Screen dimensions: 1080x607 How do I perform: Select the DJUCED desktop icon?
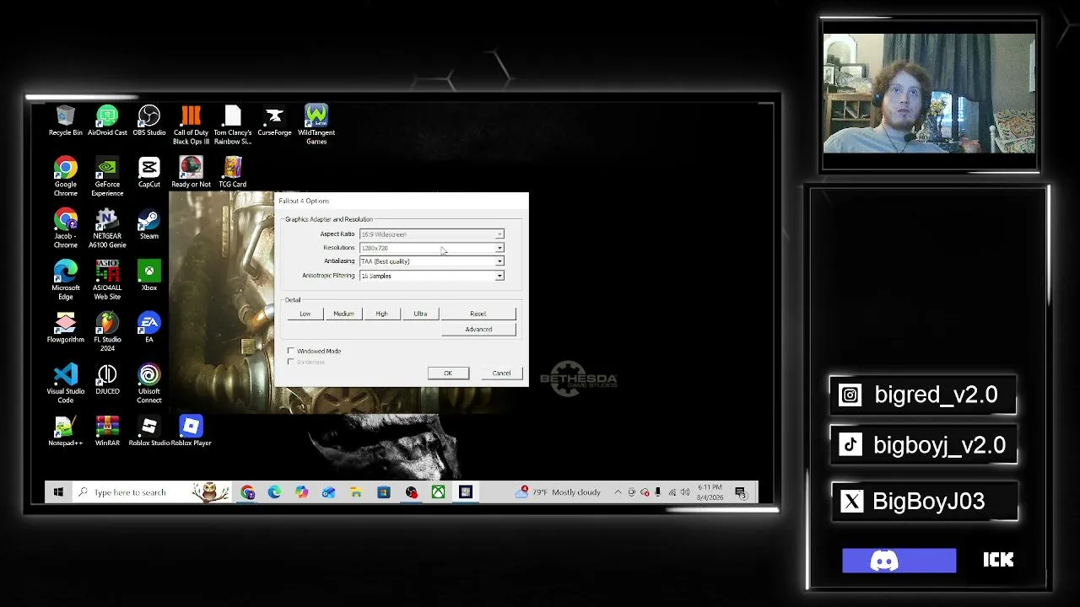(107, 379)
